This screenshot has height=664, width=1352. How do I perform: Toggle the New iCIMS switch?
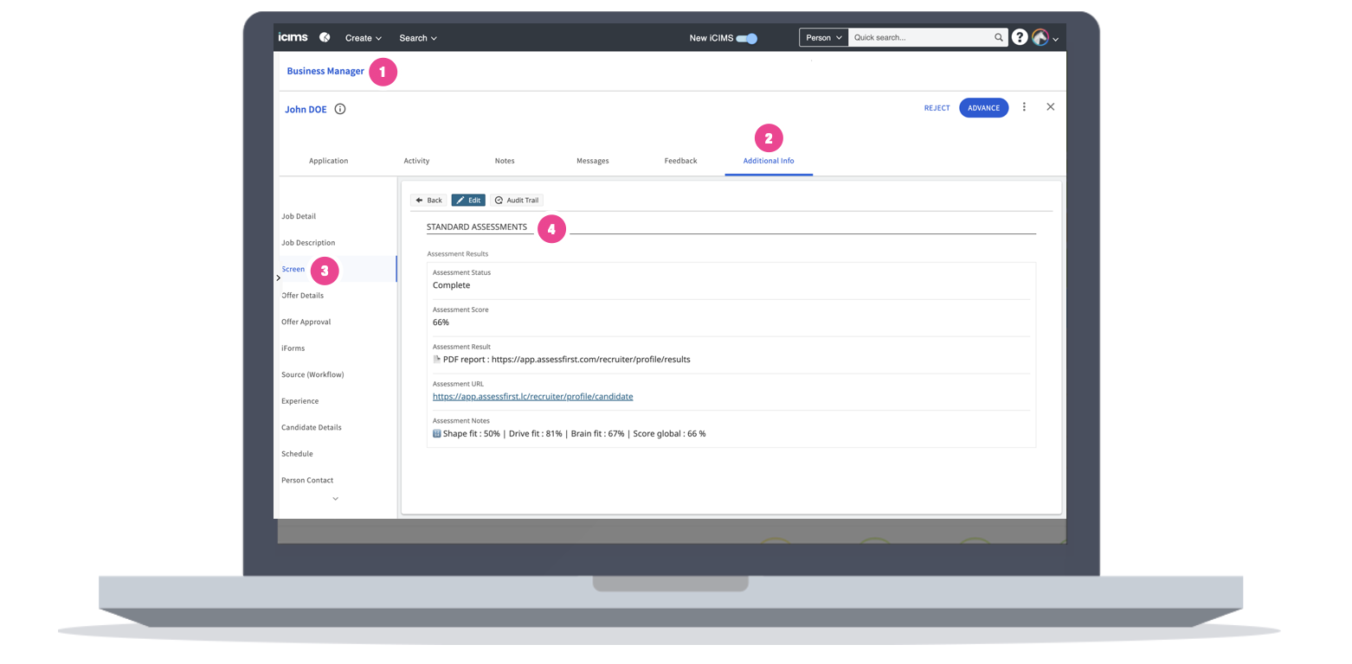click(x=747, y=38)
